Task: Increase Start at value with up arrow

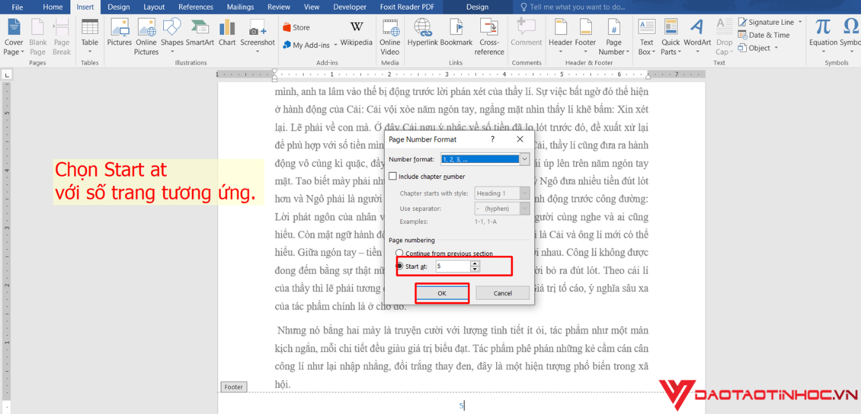Action: (475, 264)
